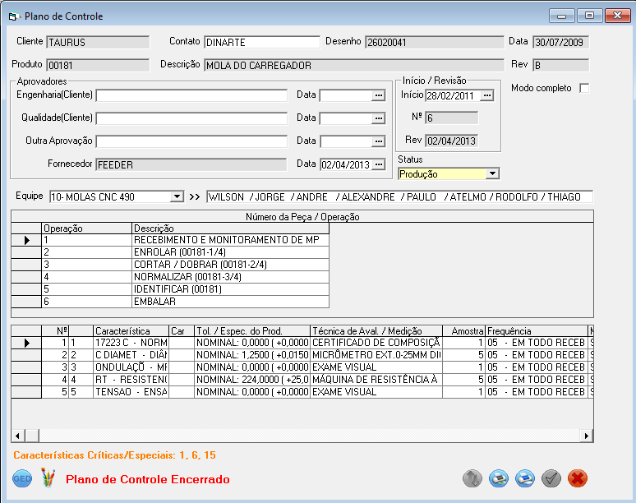Expand the Equipe combo box
Screen dimensions: 636x503
176,197
